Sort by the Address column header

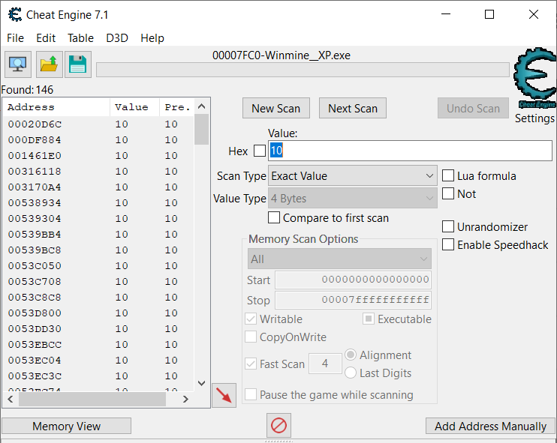tap(56, 107)
